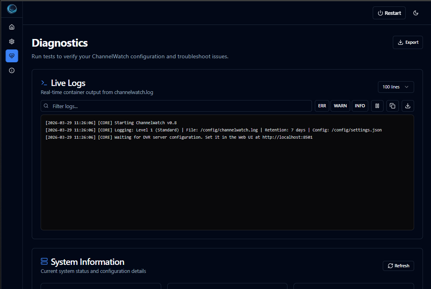Viewport: 431px width, 289px height.
Task: Download the log file
Action: click(x=408, y=106)
